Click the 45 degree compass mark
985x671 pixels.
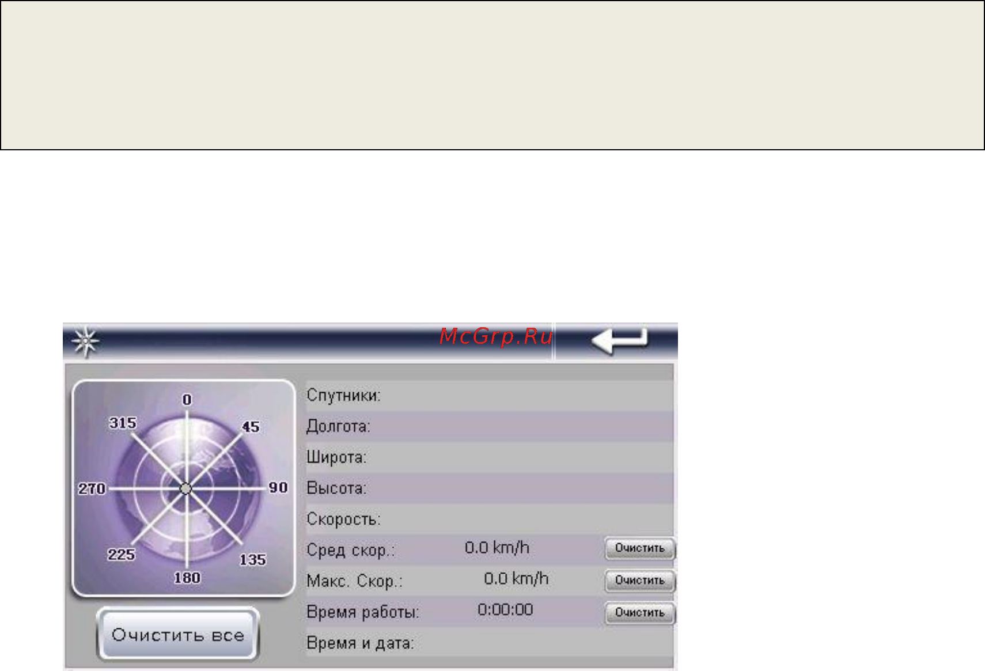coord(251,427)
